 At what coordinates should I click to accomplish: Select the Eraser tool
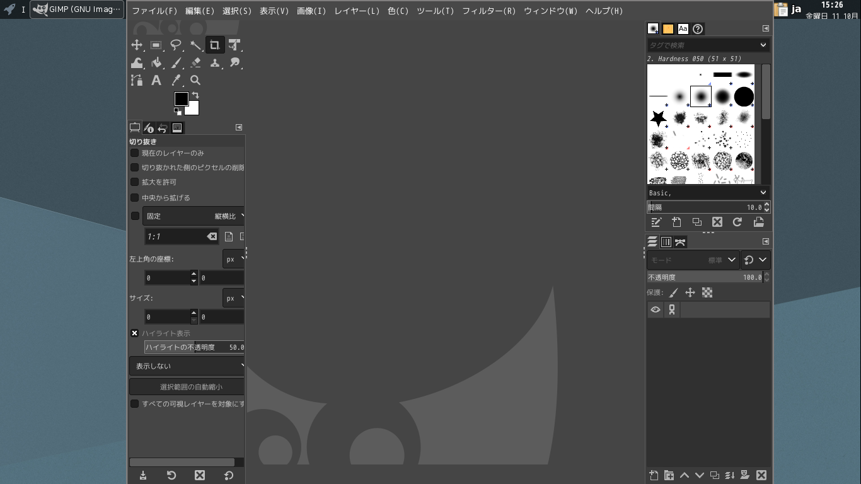point(195,62)
